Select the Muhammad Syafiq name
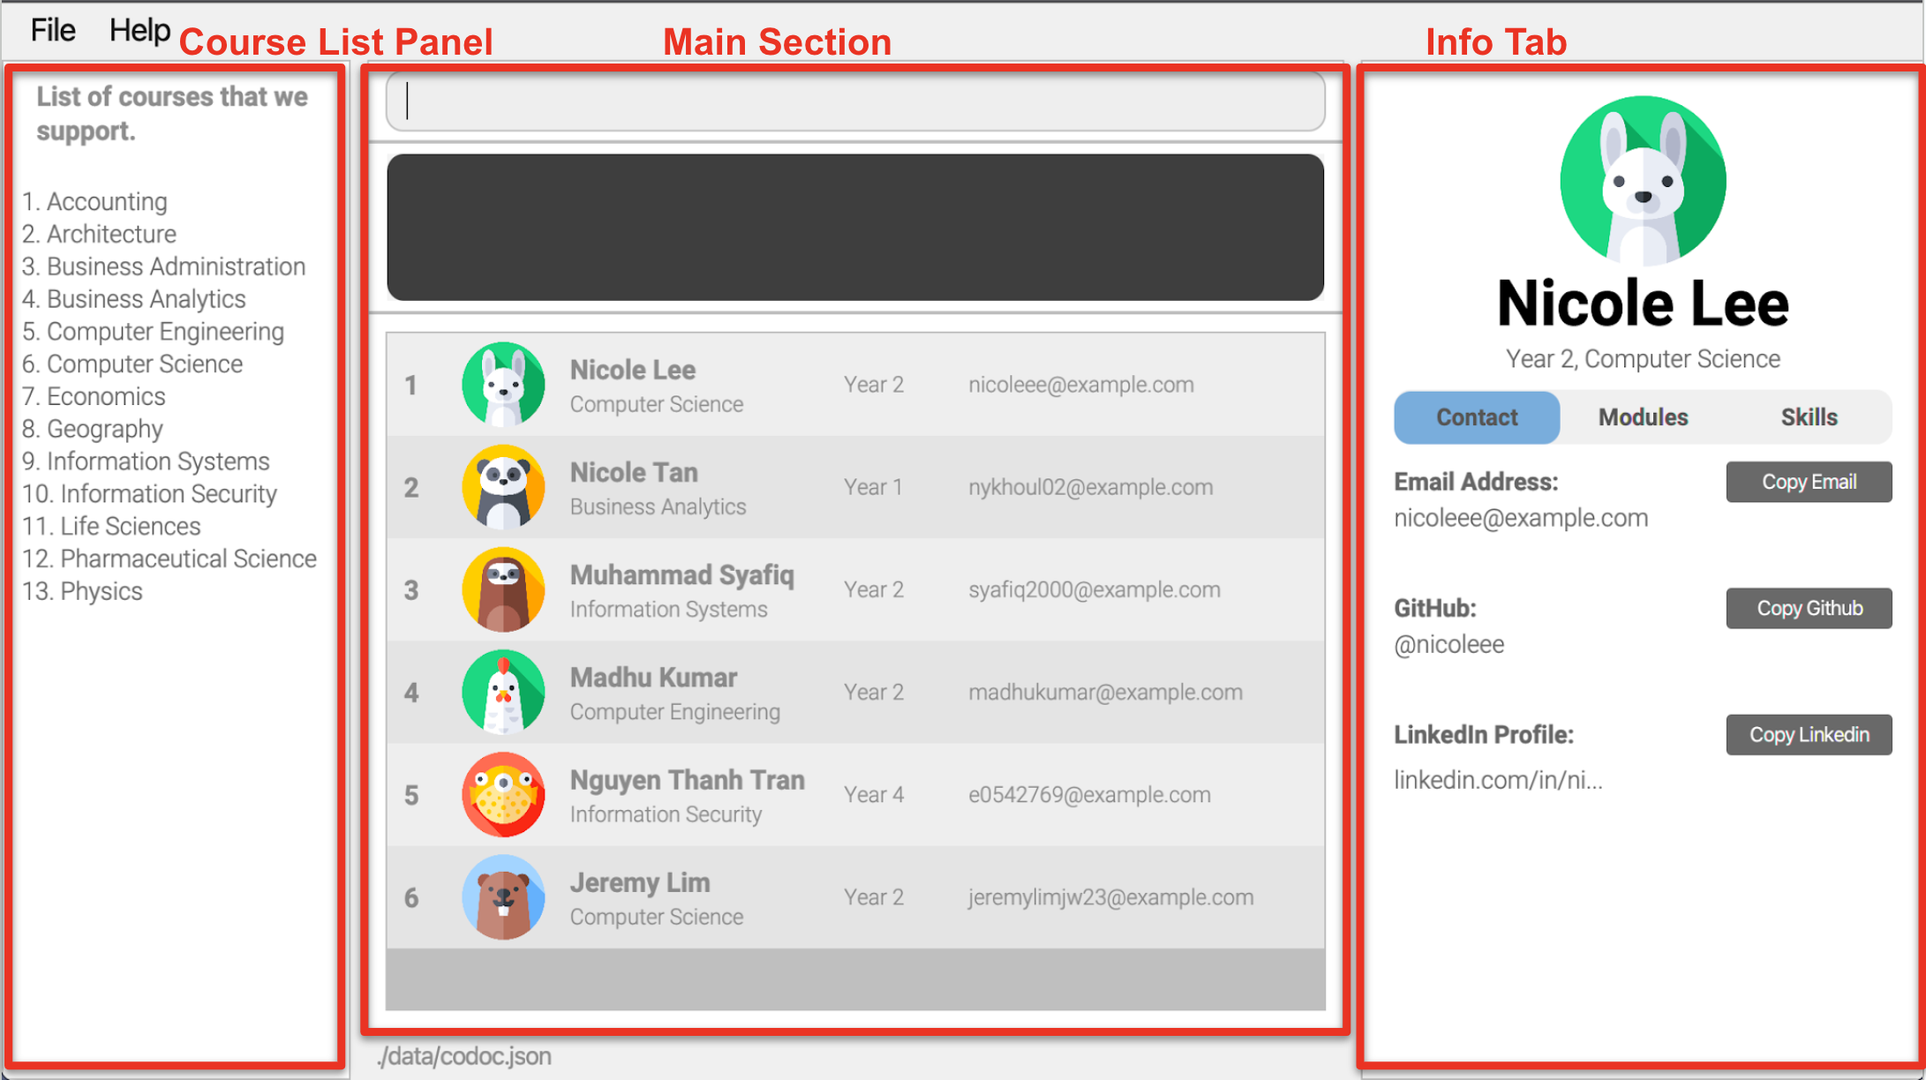This screenshot has width=1926, height=1080. coord(682,574)
